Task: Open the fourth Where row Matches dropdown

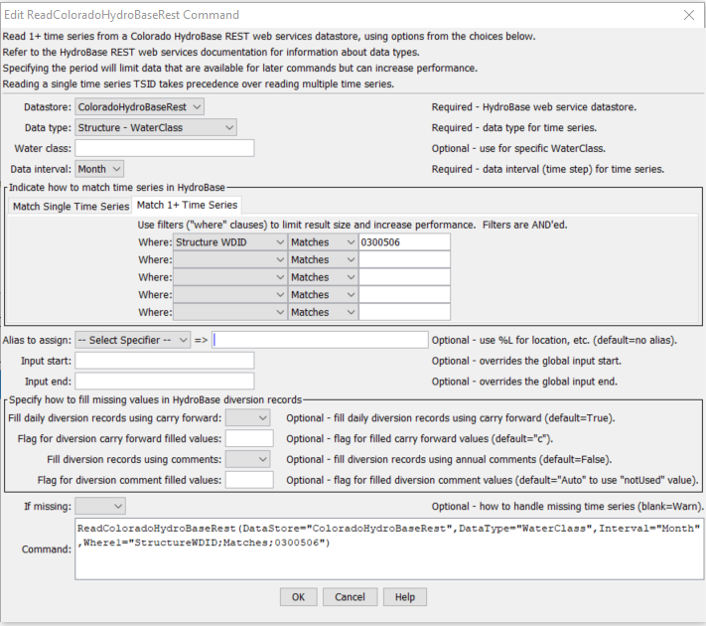Action: click(x=323, y=295)
